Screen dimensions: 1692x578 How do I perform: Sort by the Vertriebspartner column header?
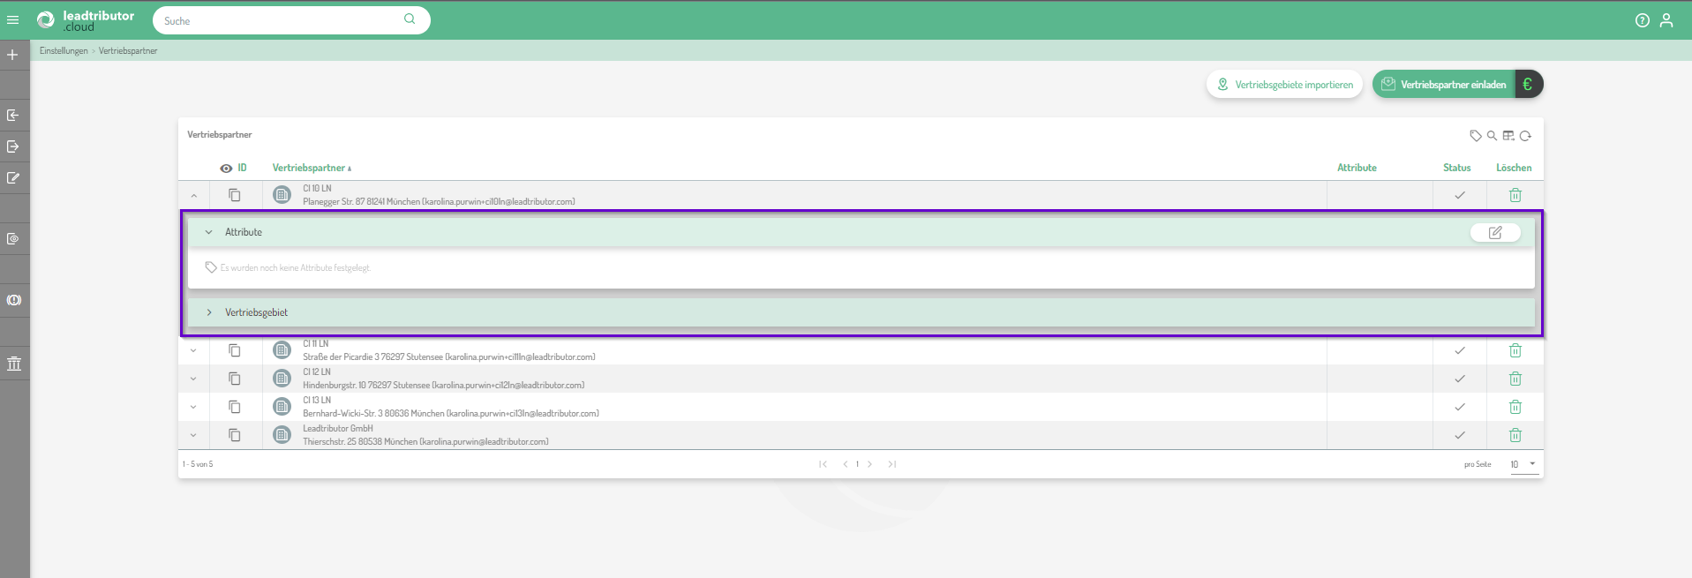coord(309,168)
